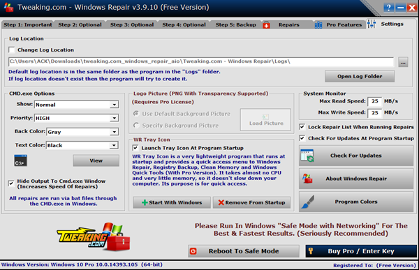
Task: Switch to Step 3: Optional tab
Action: click(132, 25)
